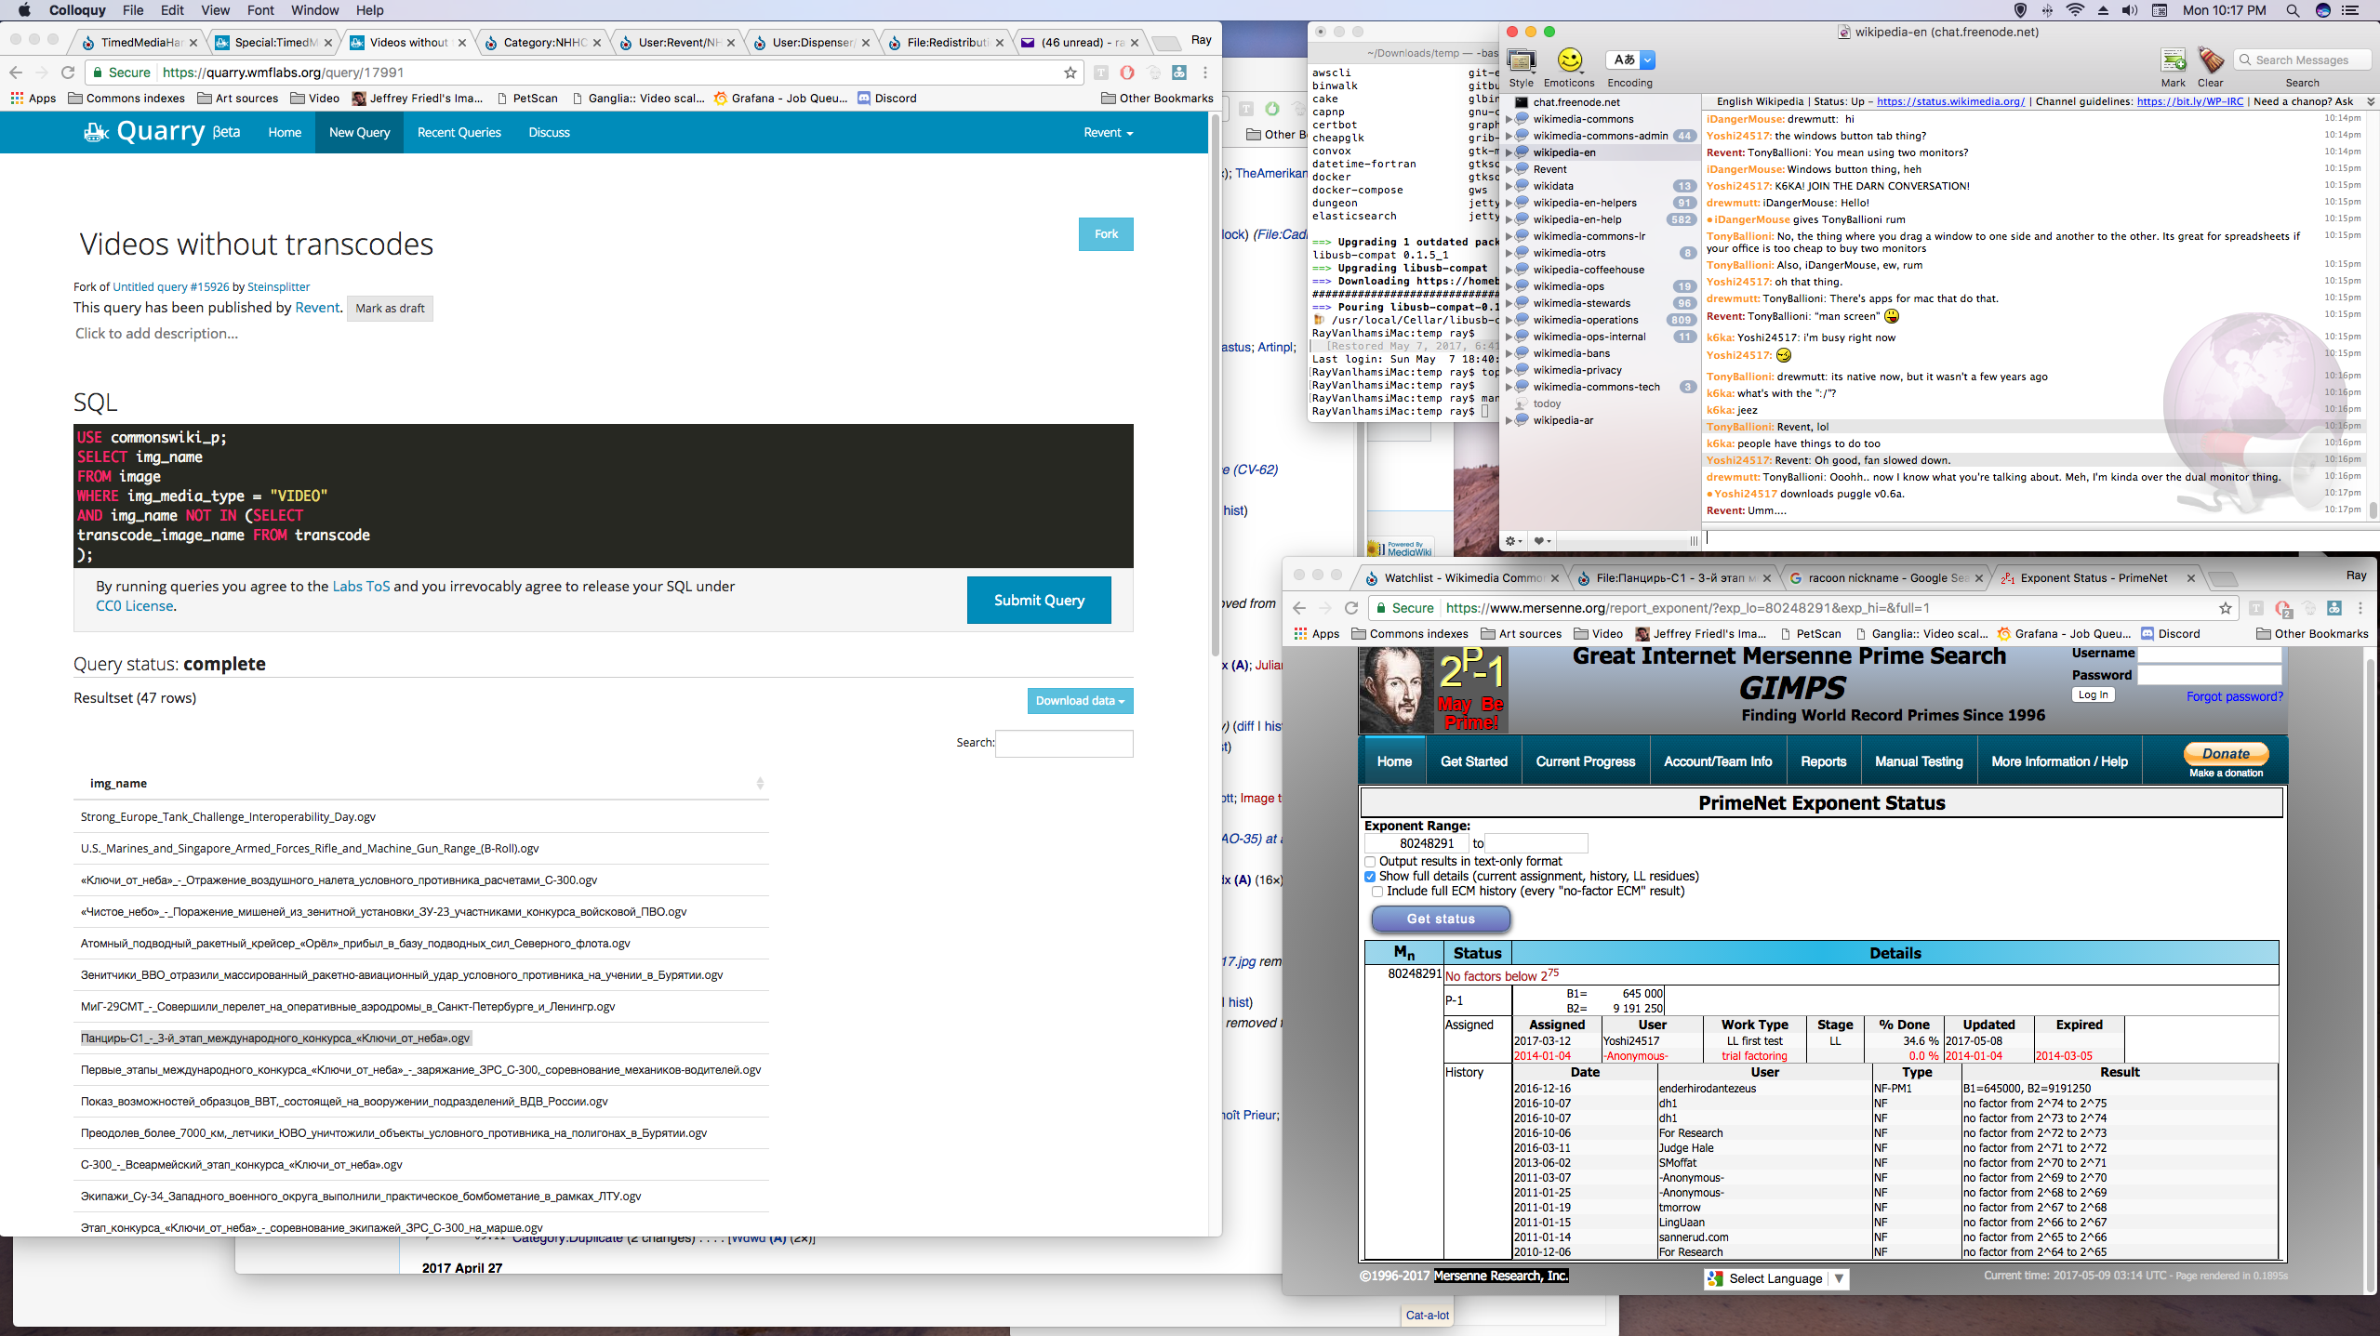Click the Quarry page vertical scrollbar
Viewport: 2380px width, 1336px height.
(x=1215, y=388)
